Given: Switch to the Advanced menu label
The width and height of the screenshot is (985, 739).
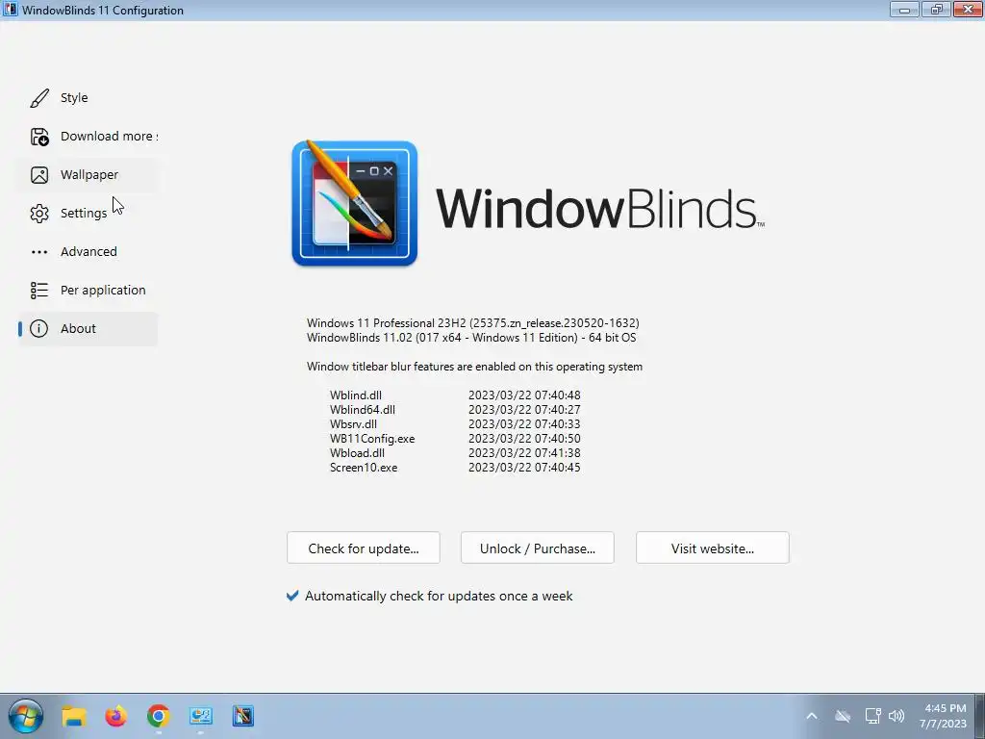Looking at the screenshot, I should click(x=88, y=251).
